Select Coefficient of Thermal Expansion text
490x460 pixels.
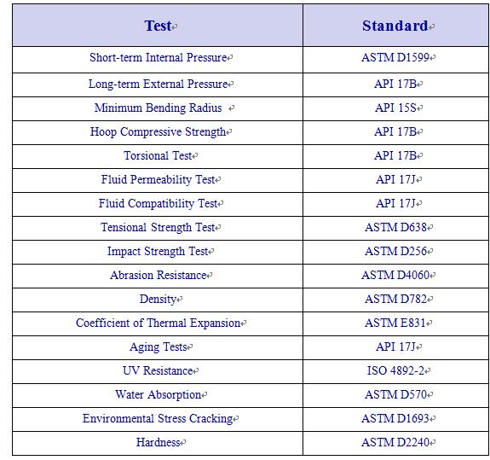click(158, 323)
